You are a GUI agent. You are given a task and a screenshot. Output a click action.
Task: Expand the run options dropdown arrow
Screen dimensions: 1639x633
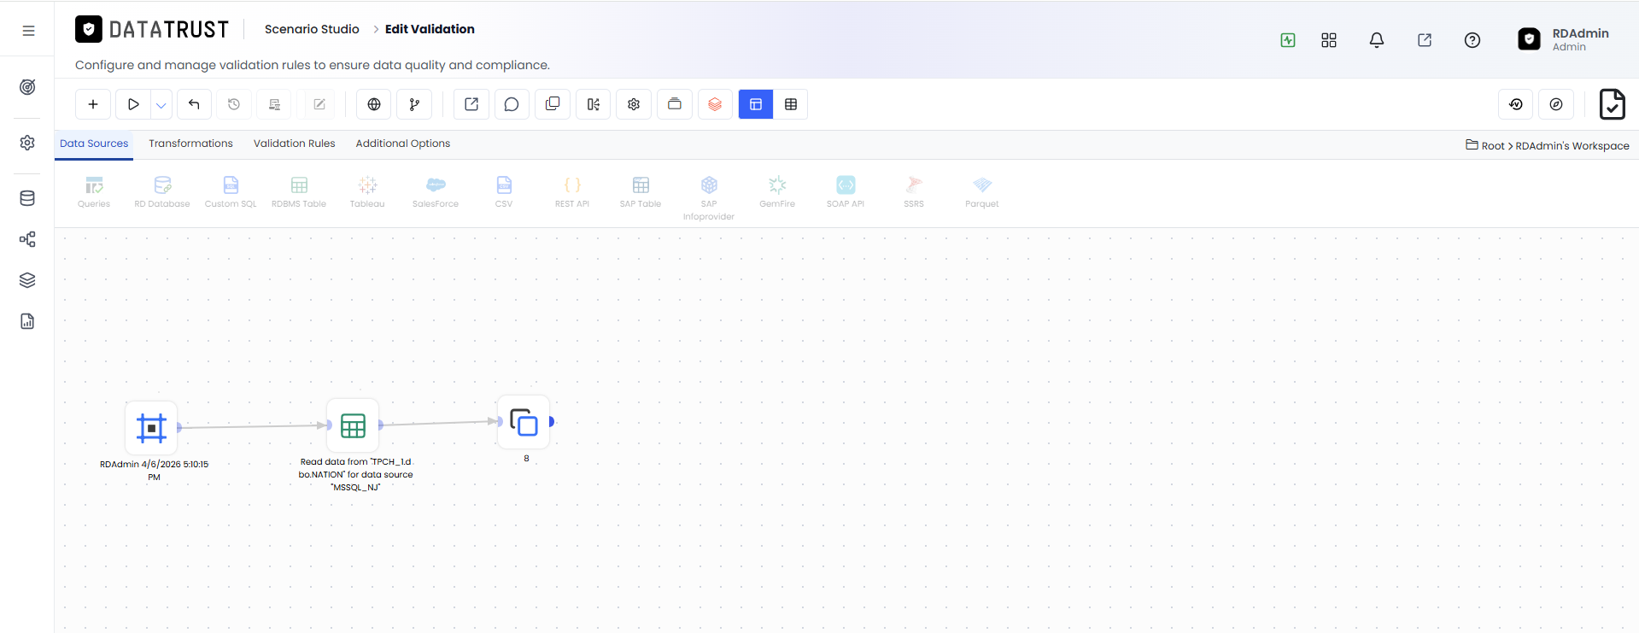tap(161, 105)
